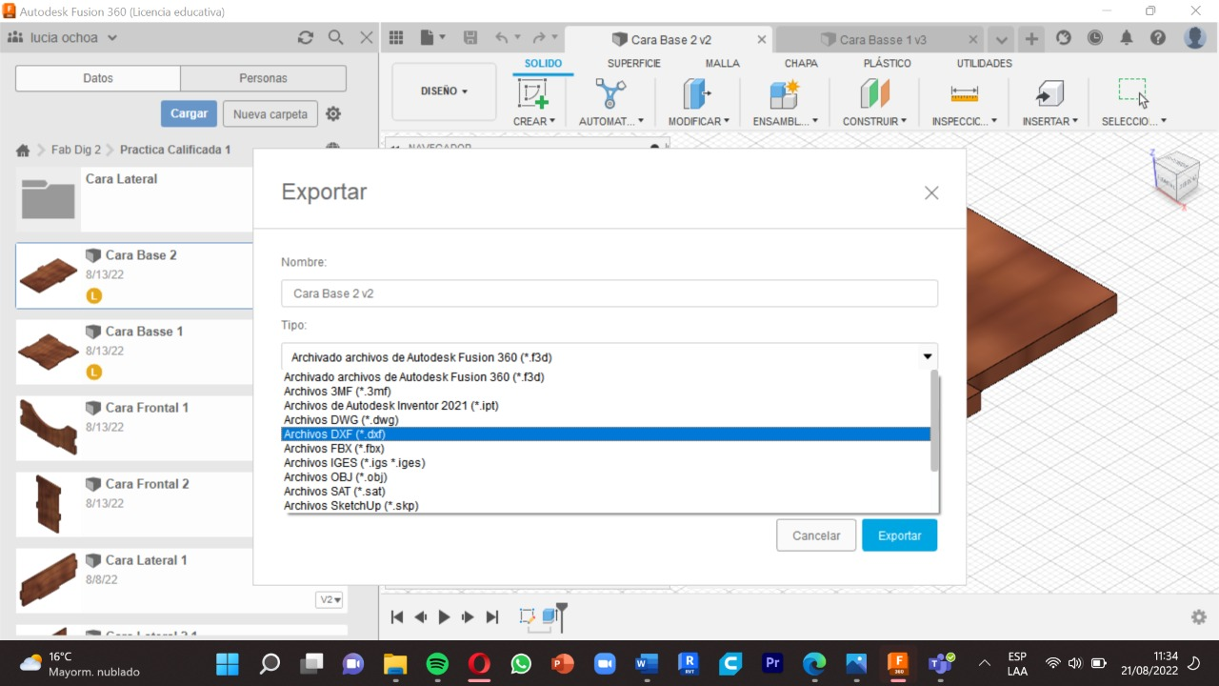
Task: Close the Exportar dialog
Action: pos(931,192)
